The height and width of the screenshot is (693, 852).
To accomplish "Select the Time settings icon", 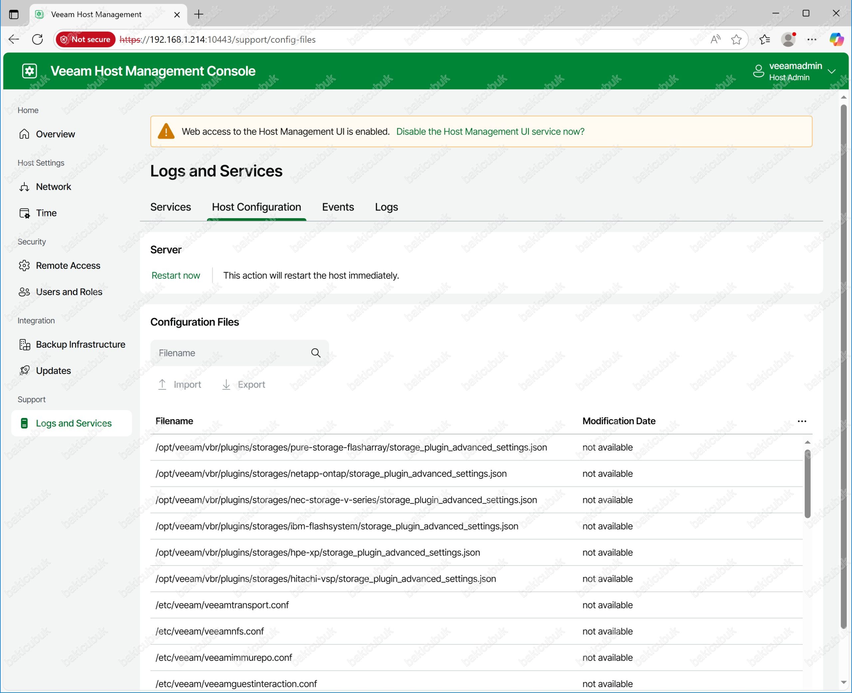I will (24, 213).
